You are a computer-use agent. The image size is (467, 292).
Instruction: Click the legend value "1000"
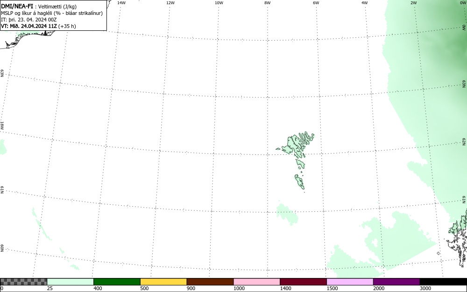pos(239,288)
